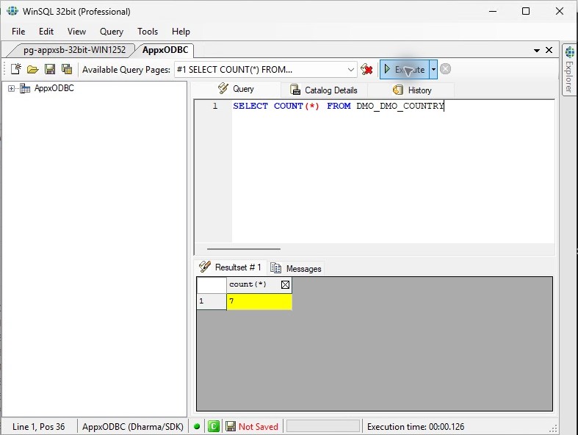Click the Available Query Pages label
The width and height of the screenshot is (578, 435).
pos(126,70)
